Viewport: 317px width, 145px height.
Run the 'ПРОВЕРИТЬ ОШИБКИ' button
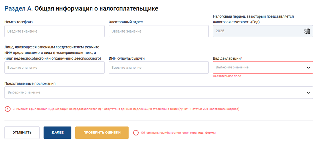[102, 133]
